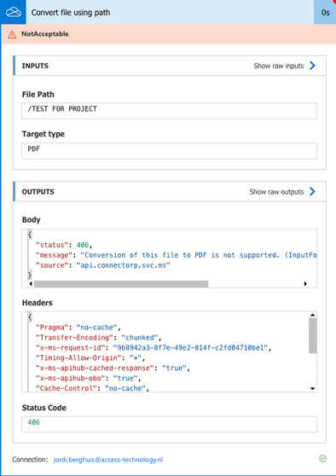The image size is (336, 476).
Task: Click the x-ms-apihub-cached-response header line
Action: point(113,369)
